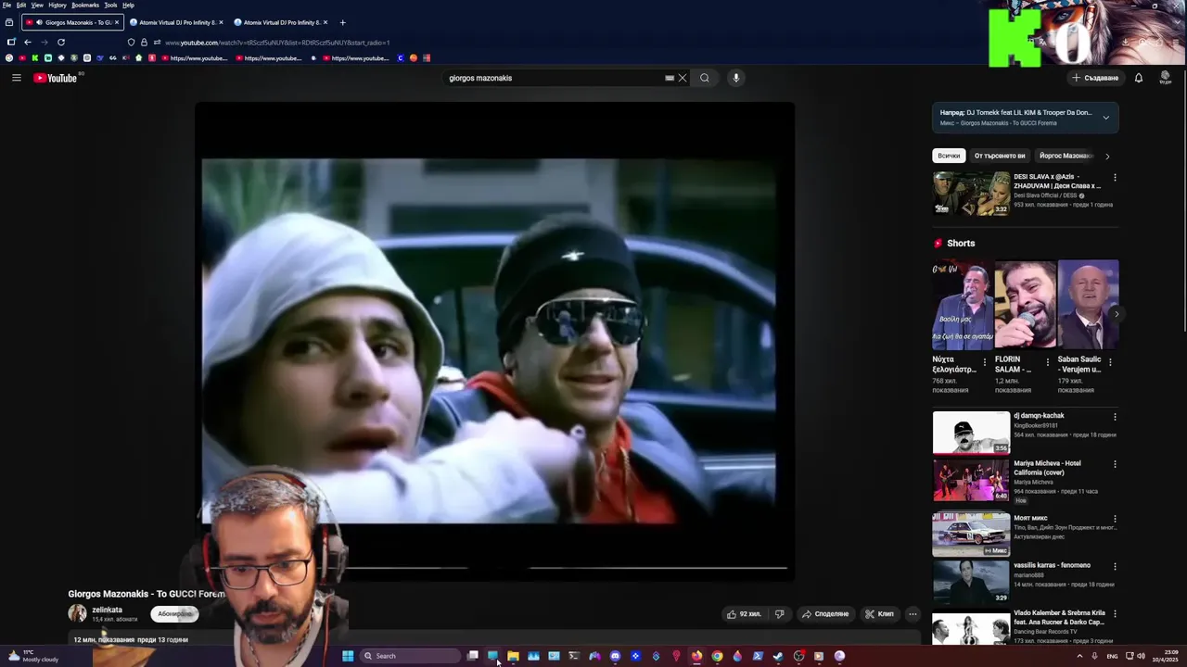Select the Всички filter chip
Screen dimensions: 1187x667
[949, 156]
